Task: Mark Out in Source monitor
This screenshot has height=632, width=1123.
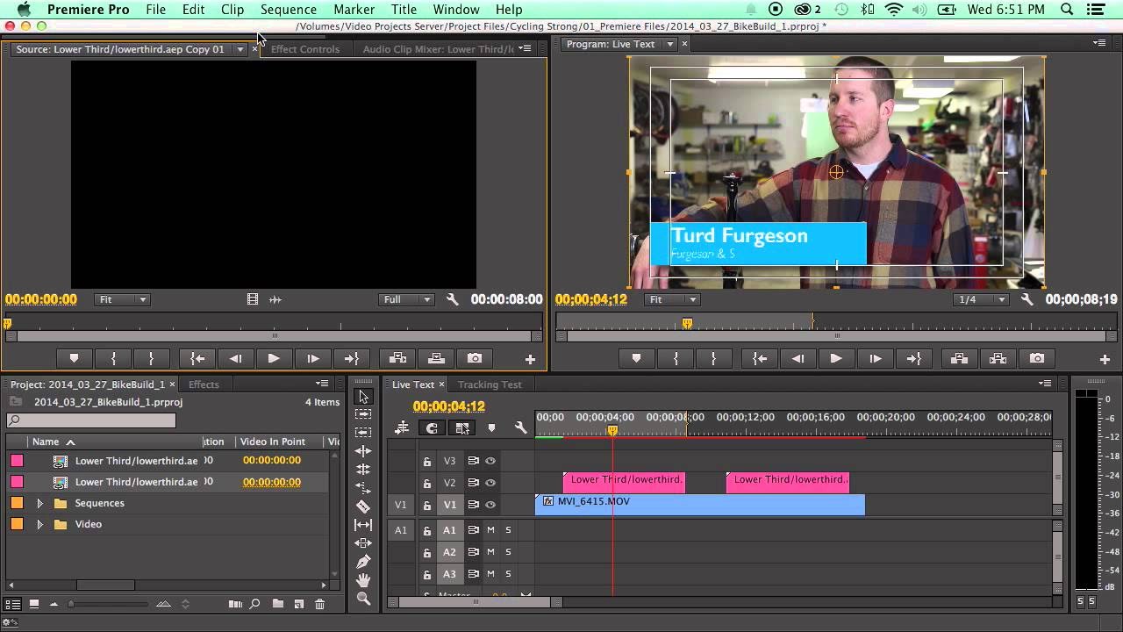Action: tap(151, 358)
